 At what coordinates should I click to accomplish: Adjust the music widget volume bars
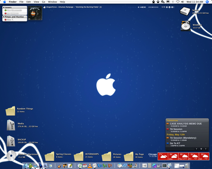tap(142, 7)
